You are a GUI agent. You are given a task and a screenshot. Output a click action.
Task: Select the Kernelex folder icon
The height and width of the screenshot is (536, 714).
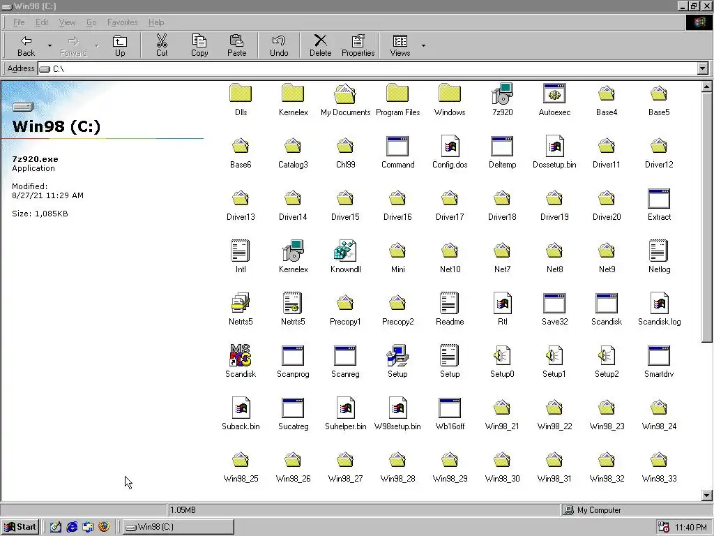coord(293,93)
